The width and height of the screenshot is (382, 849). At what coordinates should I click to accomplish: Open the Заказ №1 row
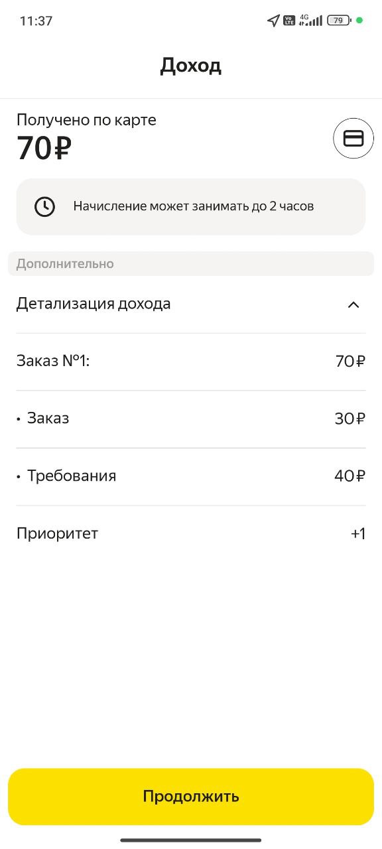coord(191,361)
